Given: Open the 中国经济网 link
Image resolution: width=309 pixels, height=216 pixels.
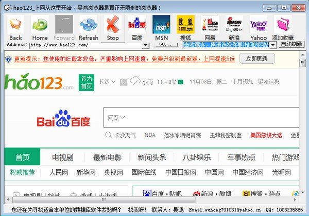Looking at the screenshot, I should point(248,172).
